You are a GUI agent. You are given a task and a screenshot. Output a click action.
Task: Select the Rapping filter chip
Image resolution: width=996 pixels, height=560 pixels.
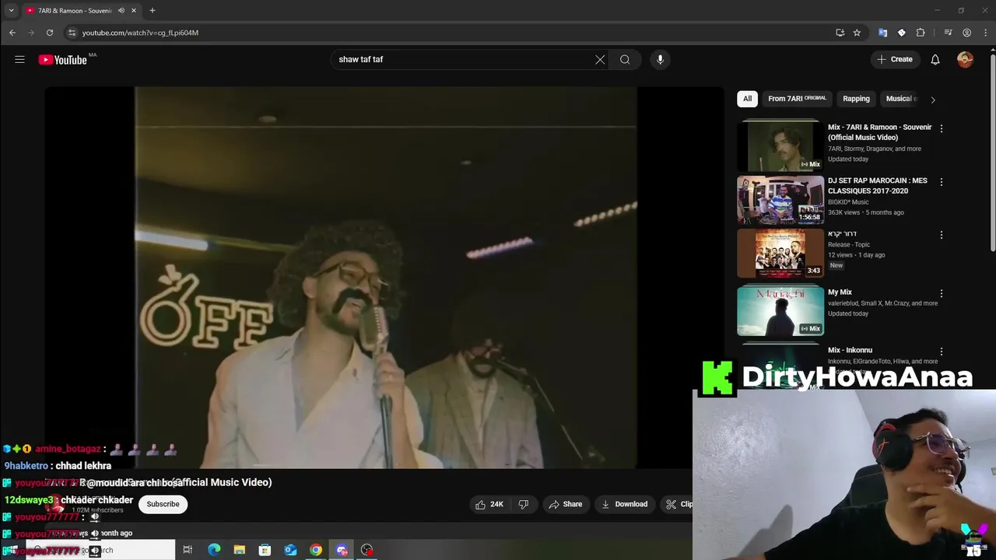[856, 99]
